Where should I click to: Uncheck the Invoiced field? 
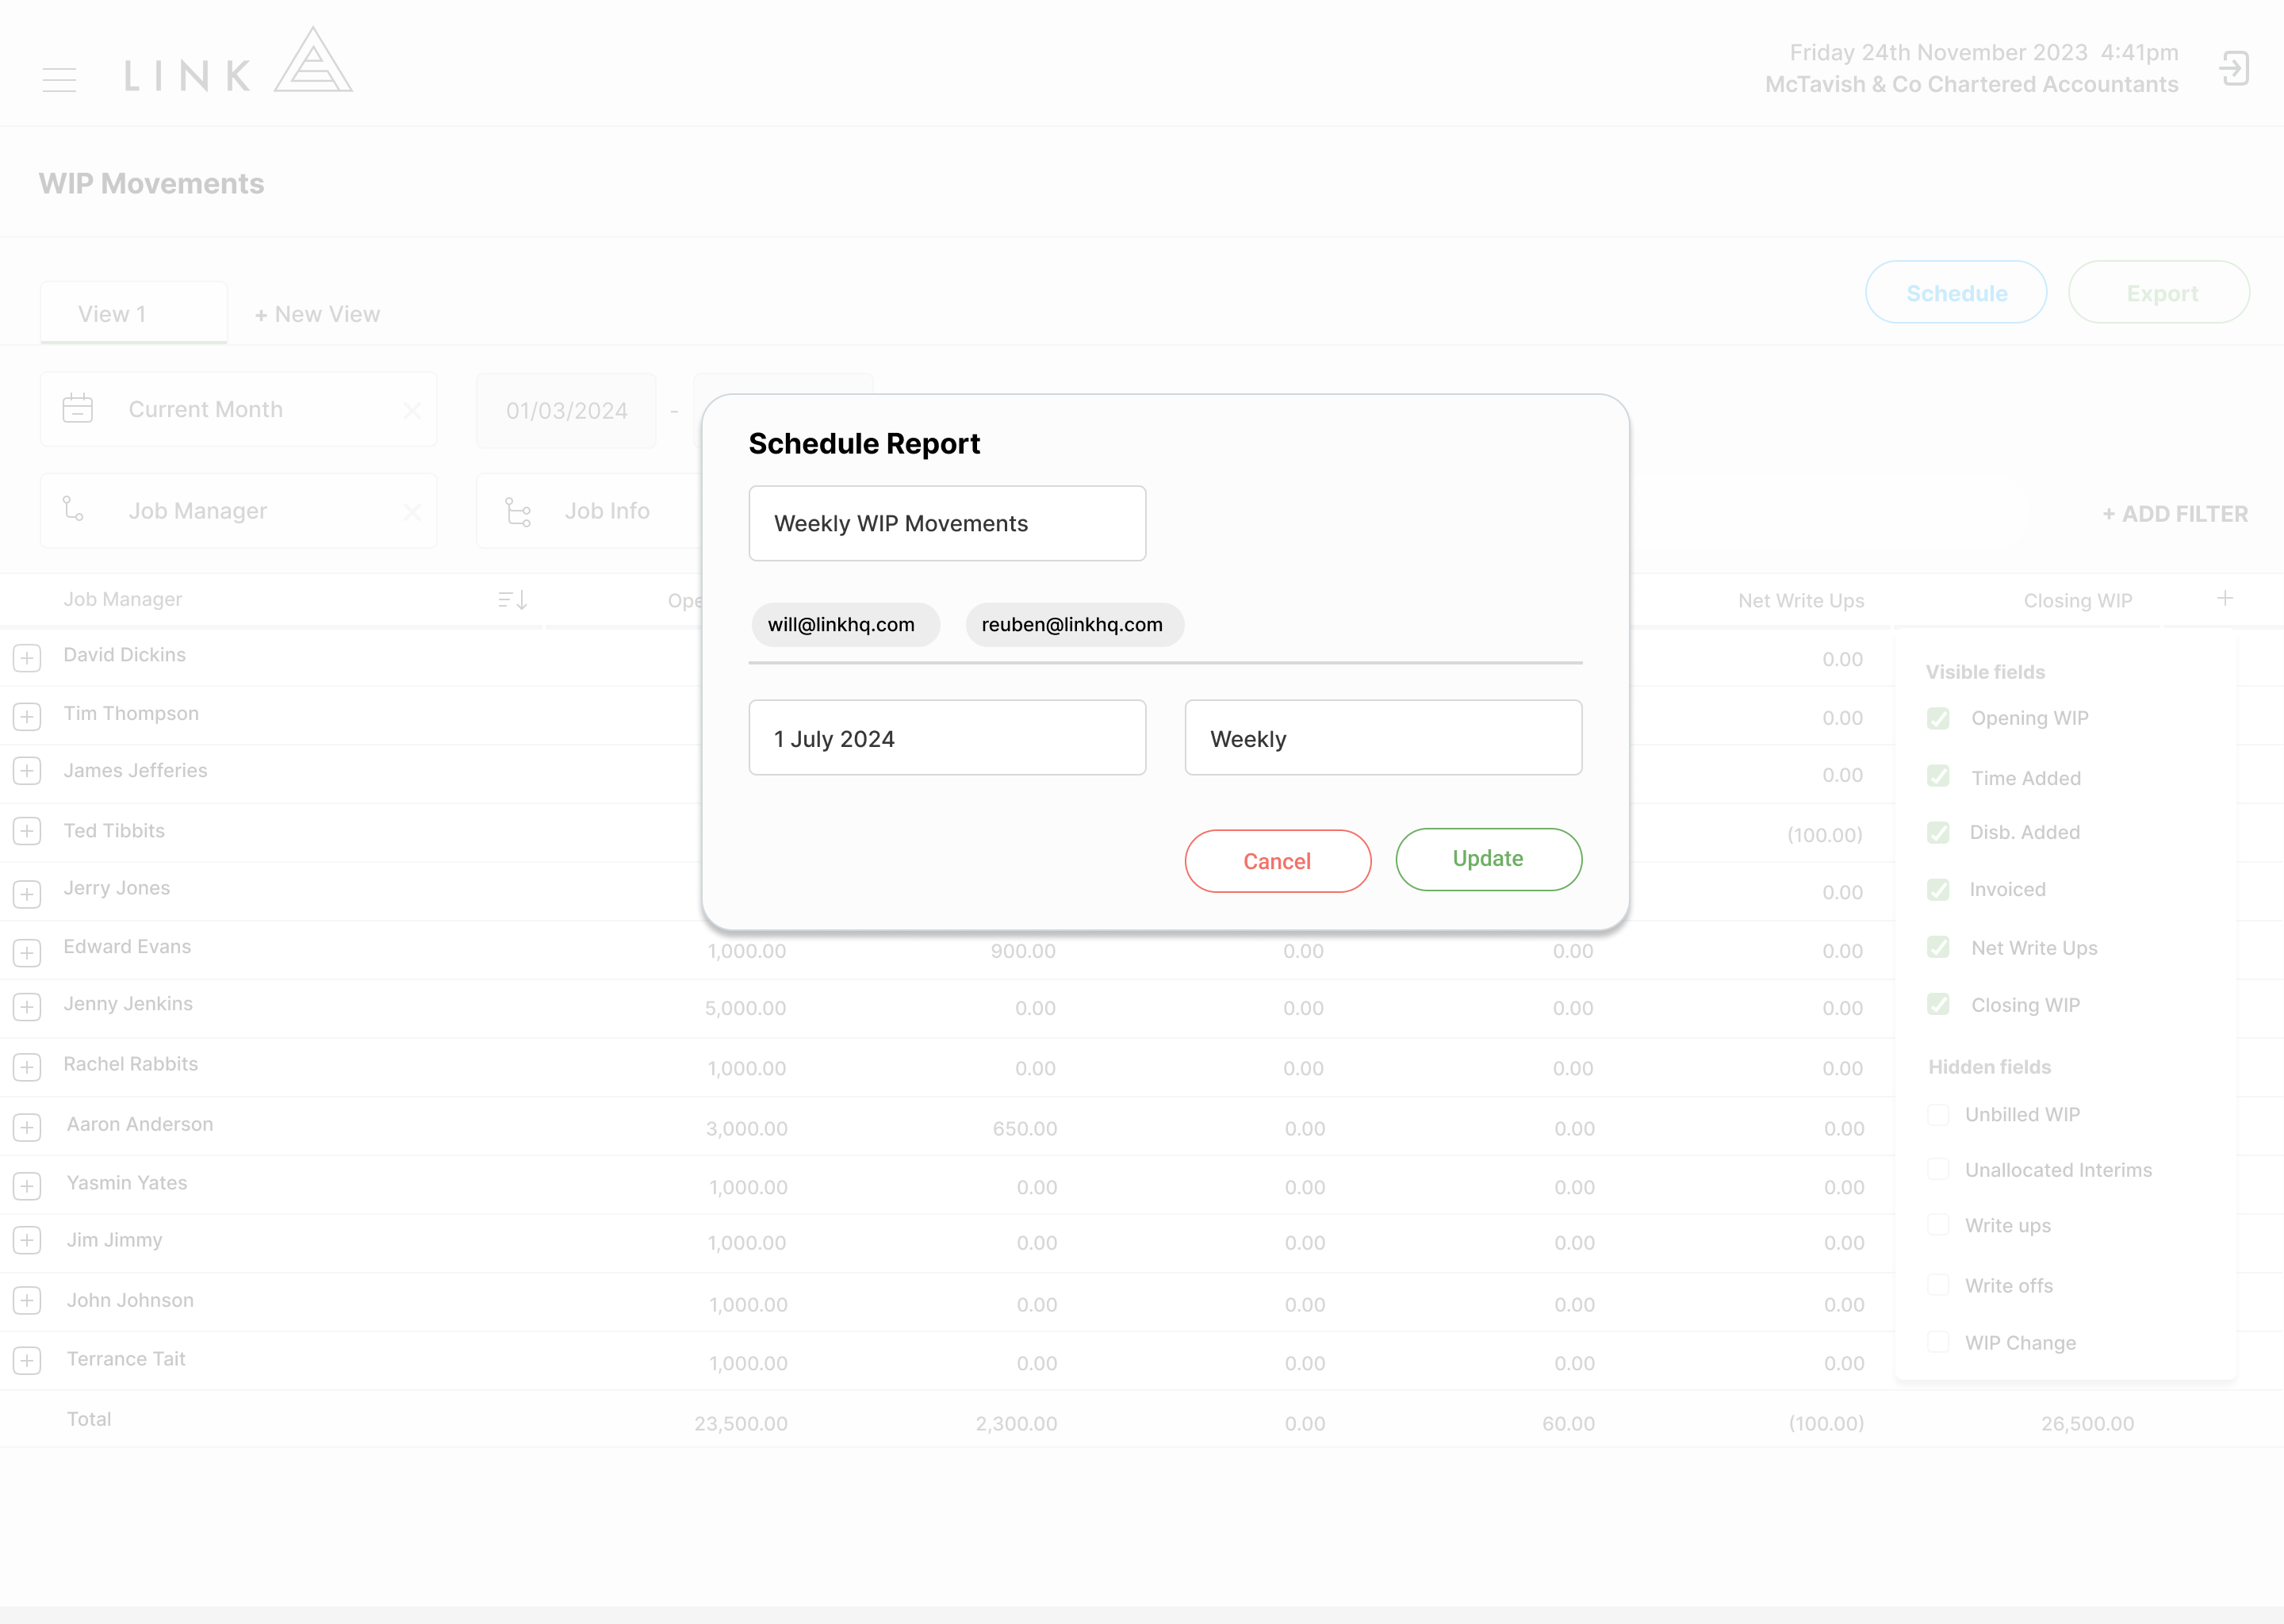[x=1938, y=889]
